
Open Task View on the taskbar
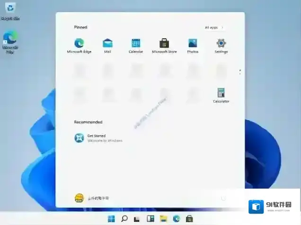coord(137,218)
